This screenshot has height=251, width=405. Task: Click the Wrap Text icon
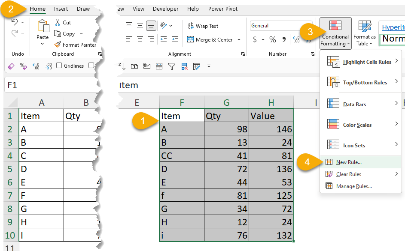[191, 26]
